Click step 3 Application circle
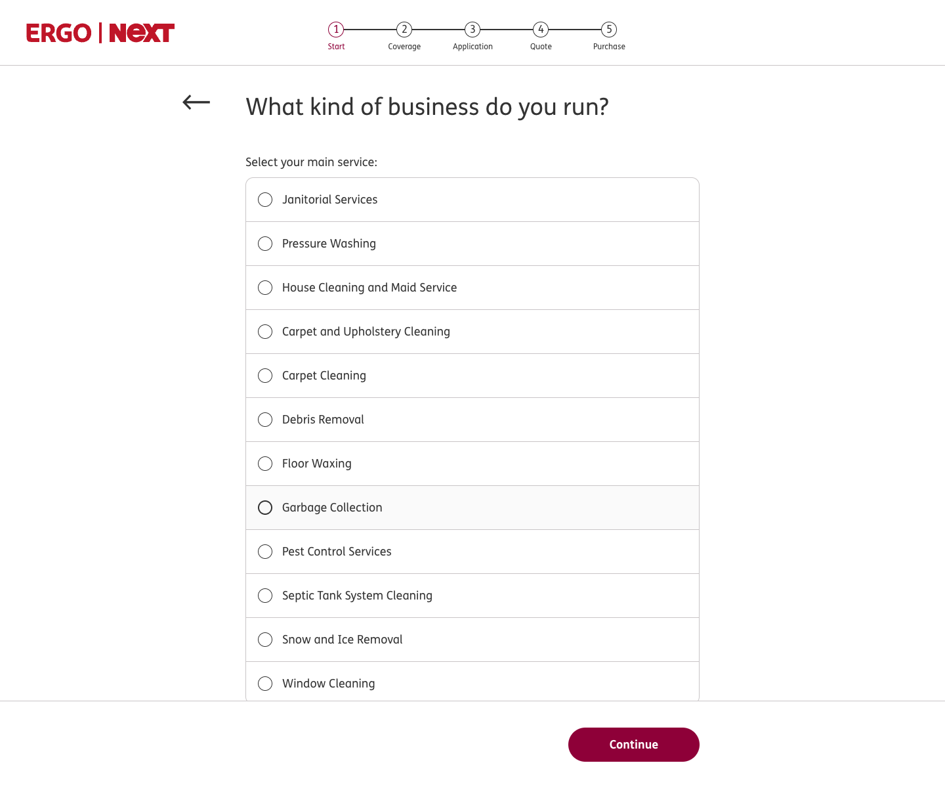 (472, 30)
